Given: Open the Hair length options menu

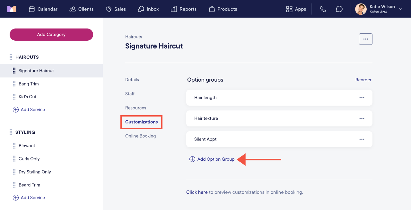Looking at the screenshot, I should [x=362, y=98].
